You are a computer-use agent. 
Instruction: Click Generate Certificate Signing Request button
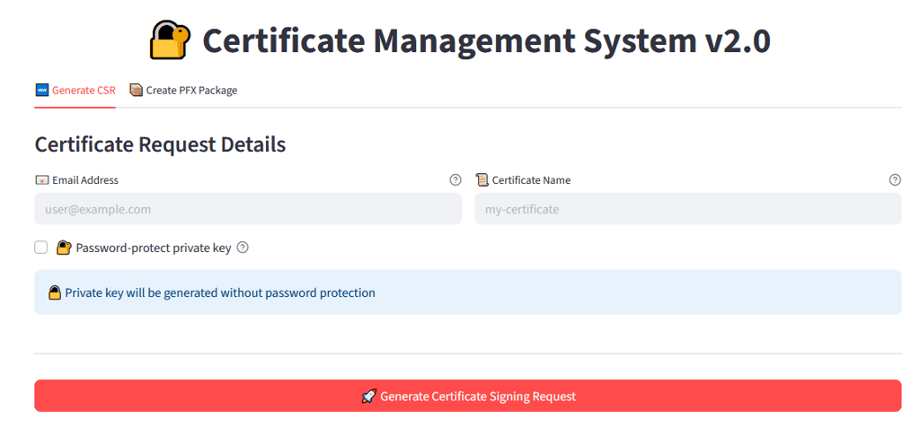[467, 396]
